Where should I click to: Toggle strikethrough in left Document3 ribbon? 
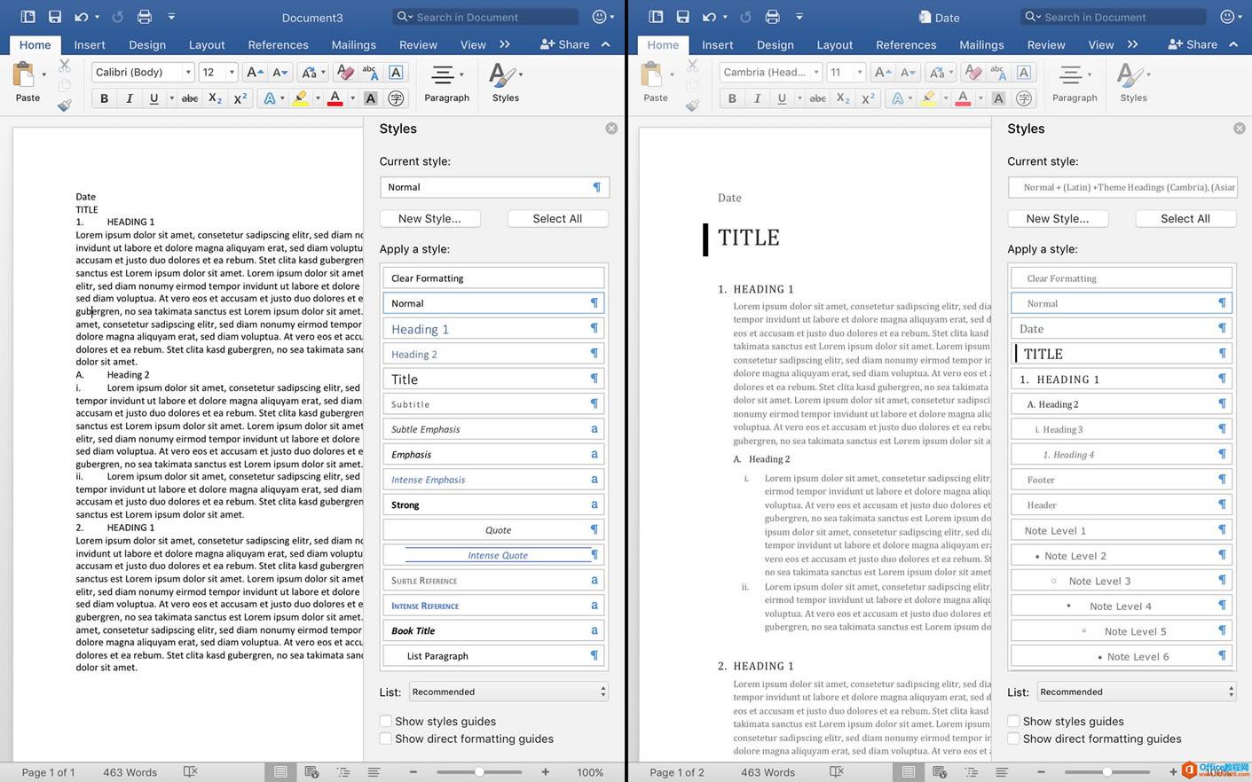coord(189,98)
